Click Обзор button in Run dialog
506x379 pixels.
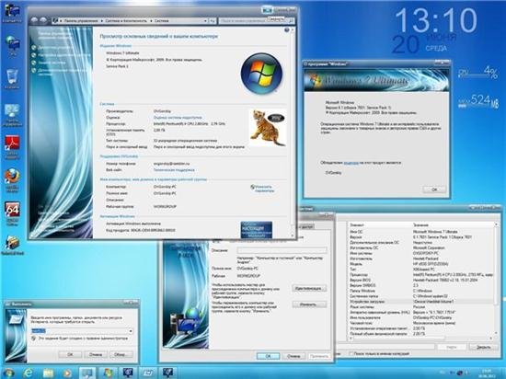121,354
